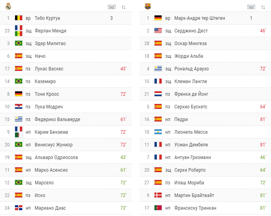Click the German flag next to Марк-Андре тер Штеген
The height and width of the screenshot is (216, 271).
[x=158, y=18]
